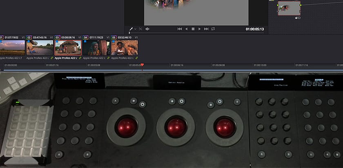The width and height of the screenshot is (343, 168).
Task: Click the viewer scrubber playhead handle
Action: coord(129,33)
